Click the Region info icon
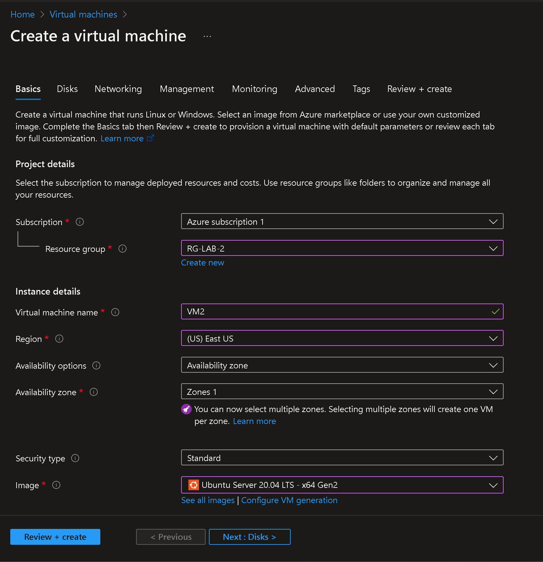Viewport: 543px width, 562px height. (x=59, y=339)
